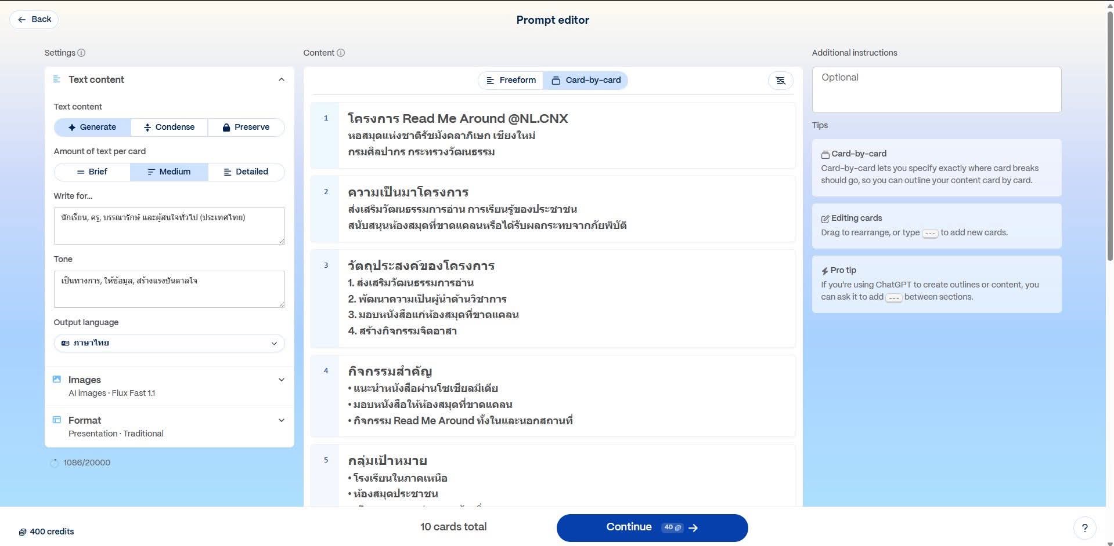Expand the Images settings section
The image size is (1114, 546).
tap(282, 380)
